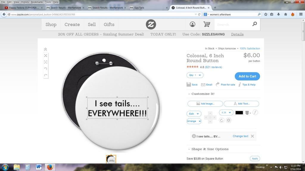Open the Qty dropdown
Image resolution: width=305 pixels, height=171 pixels.
195,75
